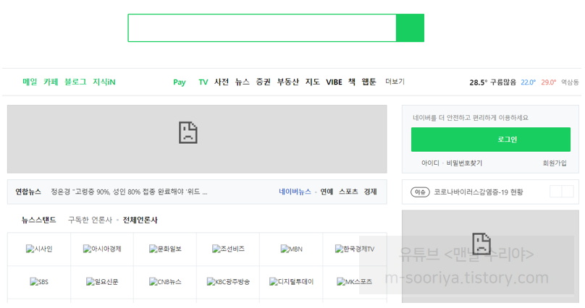Open the 정은경 headline news link
The image size is (585, 308).
(x=129, y=192)
